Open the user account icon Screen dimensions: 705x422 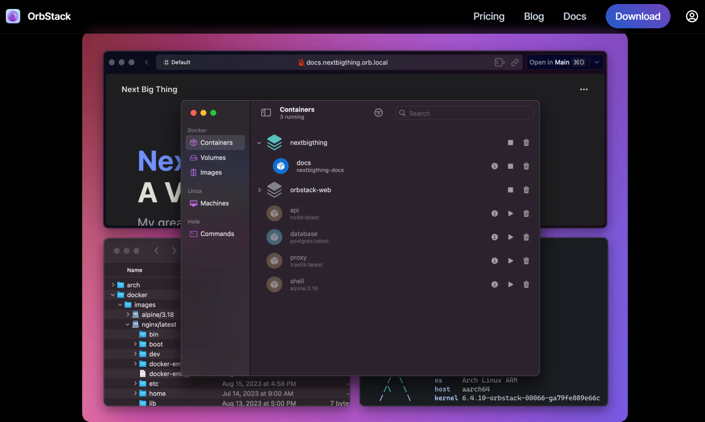[692, 16]
